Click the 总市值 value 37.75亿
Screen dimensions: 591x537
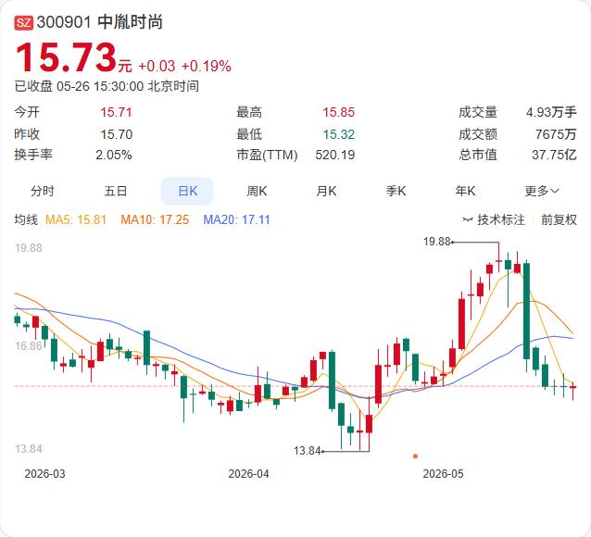(554, 155)
